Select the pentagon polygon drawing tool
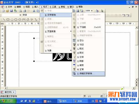The height and width of the screenshot is (104, 139). (12, 19)
